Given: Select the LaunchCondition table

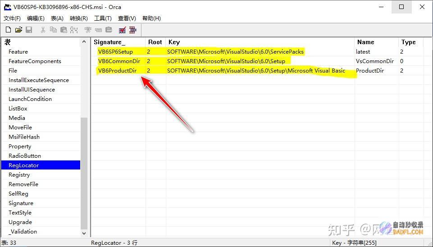Looking at the screenshot, I should click(30, 99).
